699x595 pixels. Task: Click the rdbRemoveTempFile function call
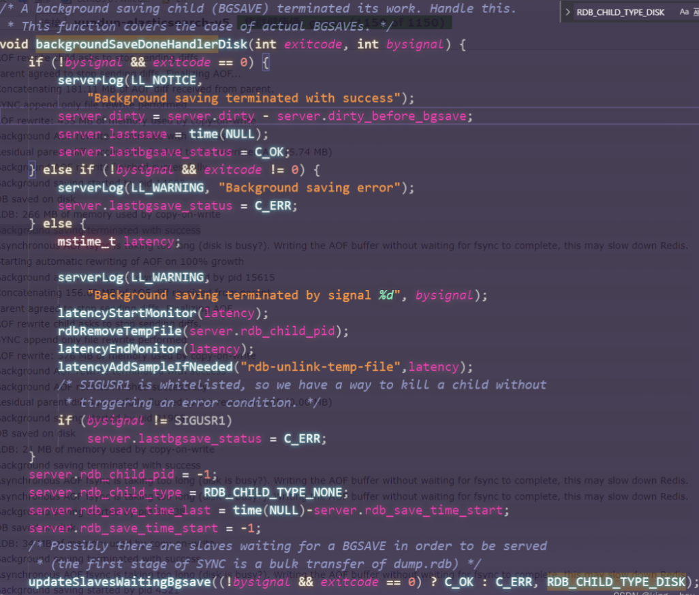(x=121, y=332)
